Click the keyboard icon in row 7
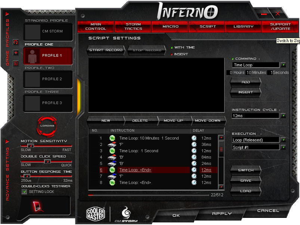Viewport: 300px width, 225px height. click(112, 176)
